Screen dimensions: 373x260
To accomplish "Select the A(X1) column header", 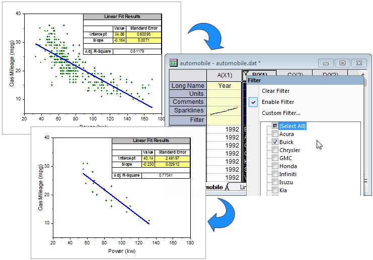I will coord(225,75).
